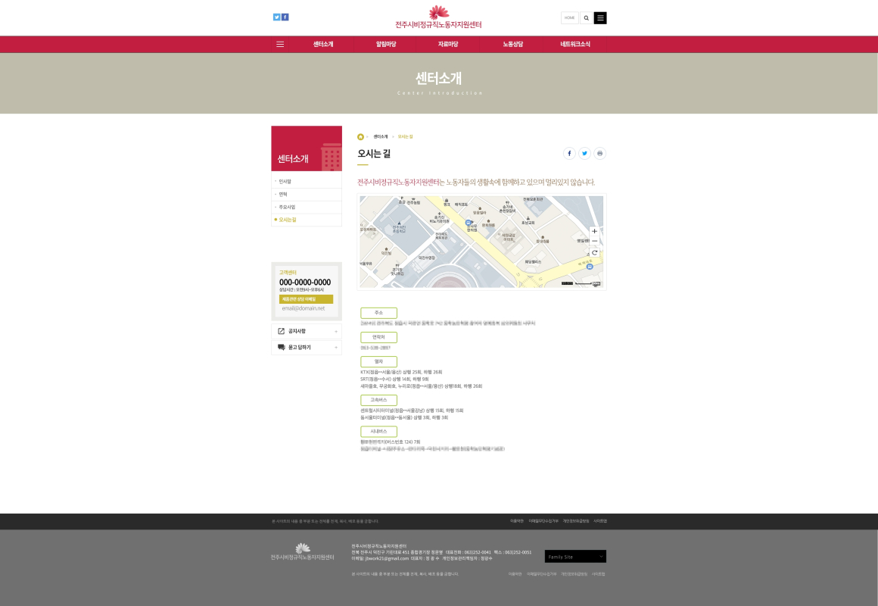Click the 시내버스 label box

[378, 431]
